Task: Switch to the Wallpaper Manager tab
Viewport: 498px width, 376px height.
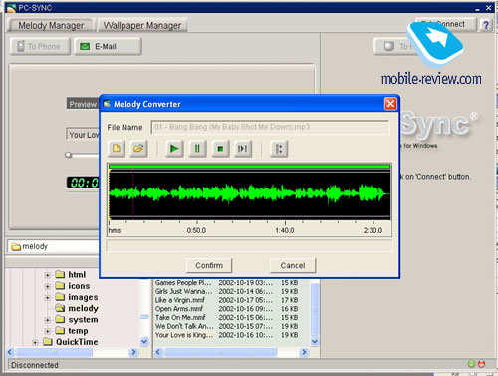Action: point(142,25)
